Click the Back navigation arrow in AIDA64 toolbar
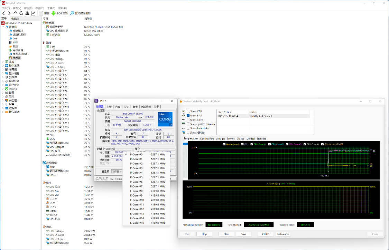 coord(4,13)
